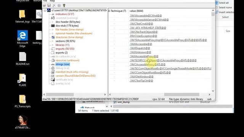Screen dimensions: 244x137
Task: Click the exports node icon
Action: [53, 53]
